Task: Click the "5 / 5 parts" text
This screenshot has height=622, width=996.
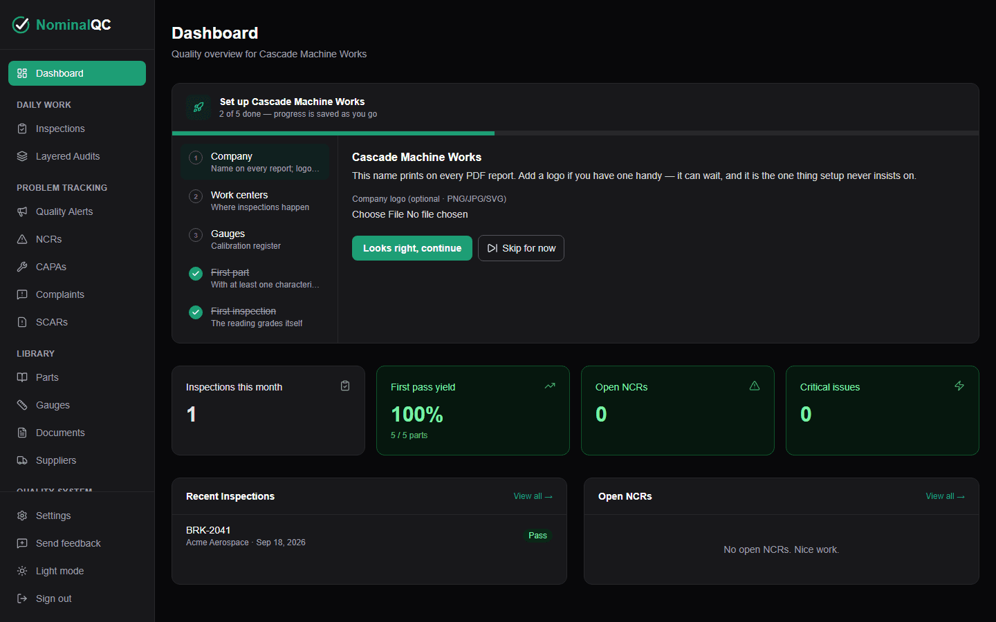Action: pyautogui.click(x=409, y=435)
